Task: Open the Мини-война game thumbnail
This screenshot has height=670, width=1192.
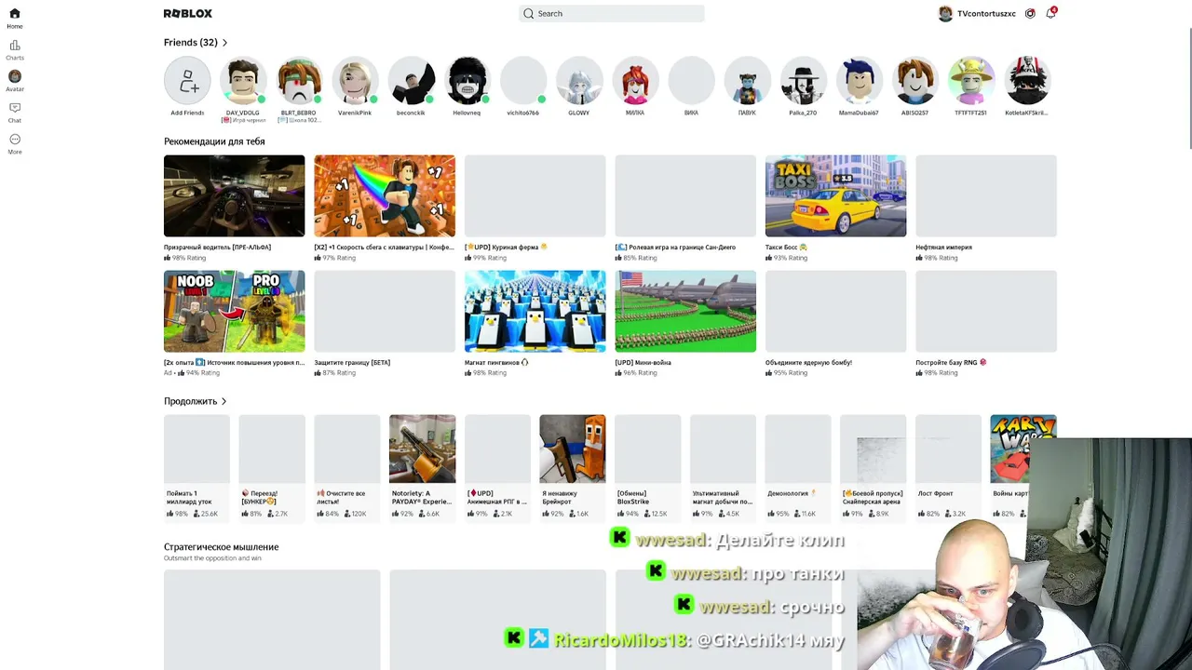Action: tap(685, 312)
